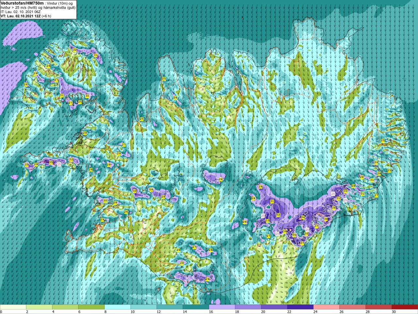Viewport: 418px width, 314px height.
Task: Choose the 28–30 m/s red legend segment
Action: [379, 307]
